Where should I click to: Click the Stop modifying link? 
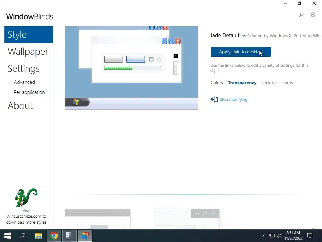[234, 99]
